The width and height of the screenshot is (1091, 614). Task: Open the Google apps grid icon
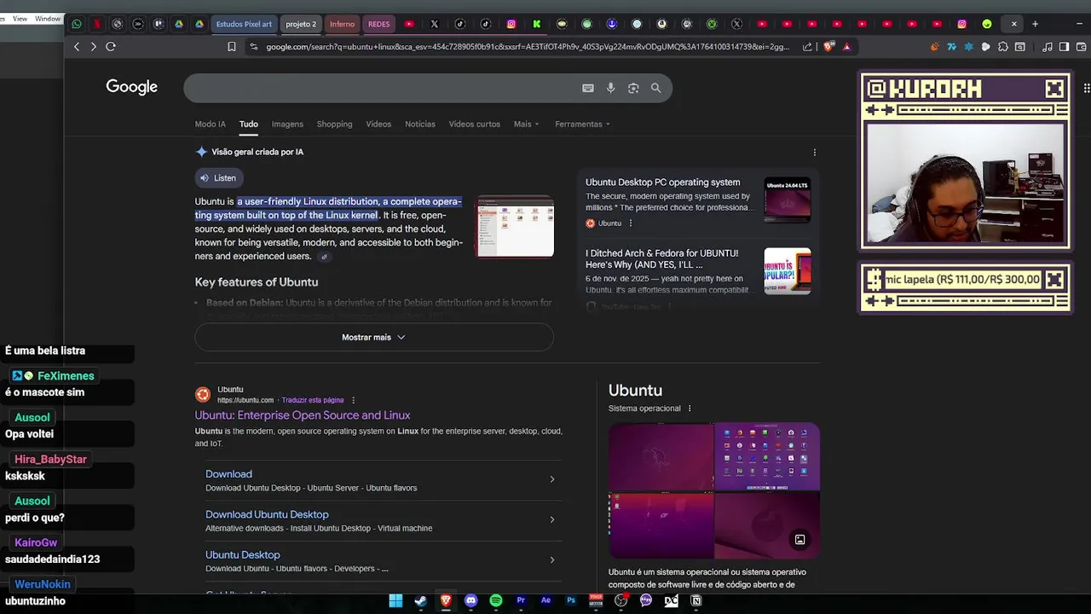tap(1087, 88)
